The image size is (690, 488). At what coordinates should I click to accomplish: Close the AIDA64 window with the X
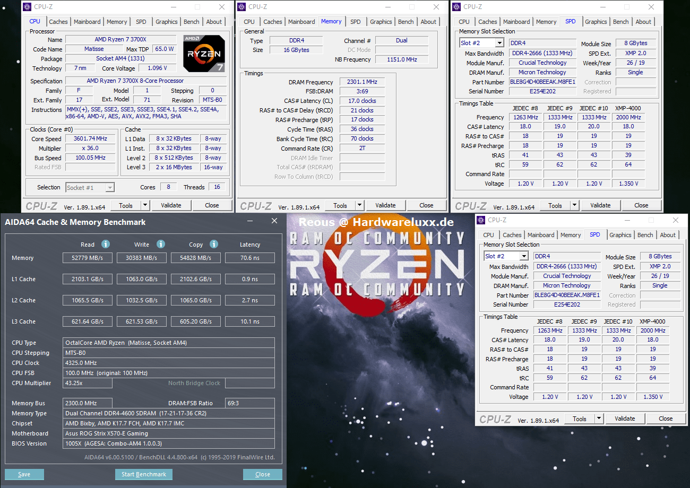click(274, 221)
